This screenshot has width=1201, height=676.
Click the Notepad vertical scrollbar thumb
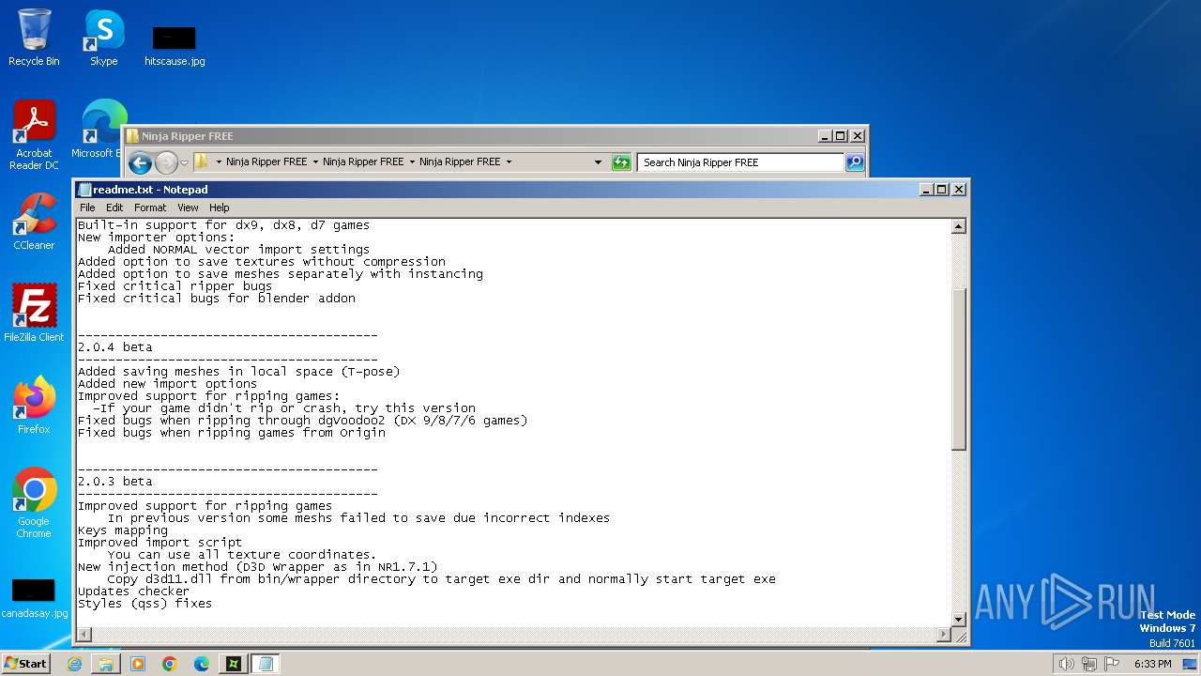(959, 369)
